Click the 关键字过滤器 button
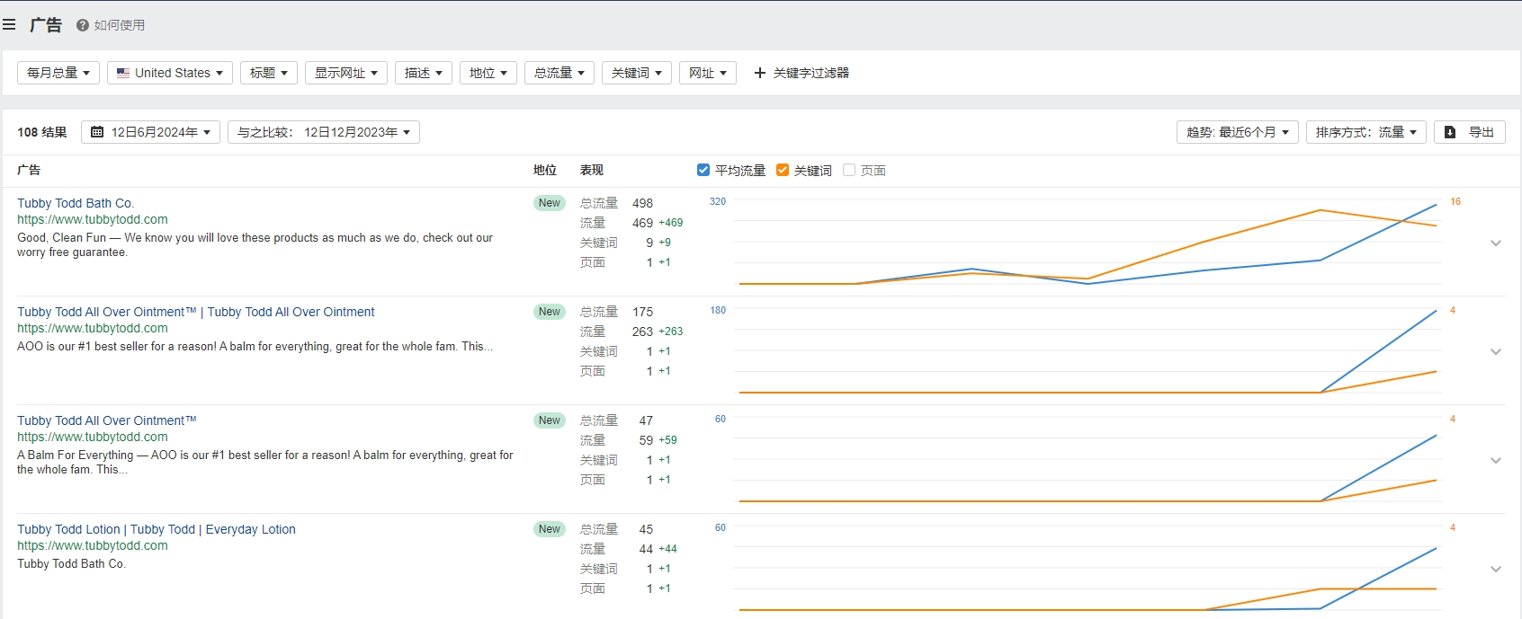The height and width of the screenshot is (619, 1522). tap(801, 73)
